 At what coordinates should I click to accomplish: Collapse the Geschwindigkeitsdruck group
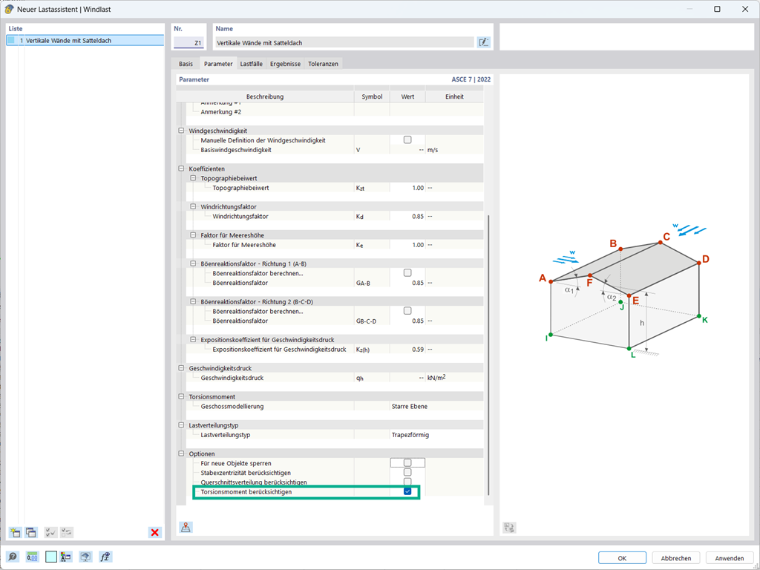point(181,368)
